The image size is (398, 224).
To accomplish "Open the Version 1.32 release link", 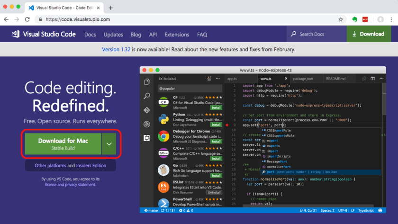I will point(118,49).
